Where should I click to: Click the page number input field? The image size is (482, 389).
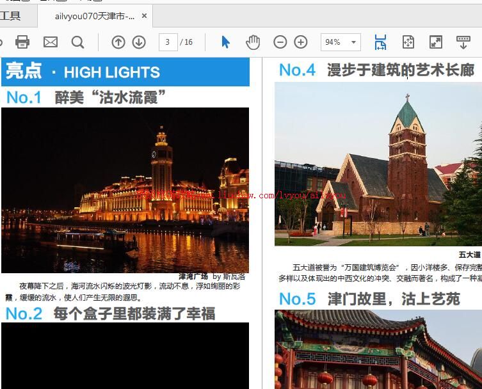click(168, 42)
